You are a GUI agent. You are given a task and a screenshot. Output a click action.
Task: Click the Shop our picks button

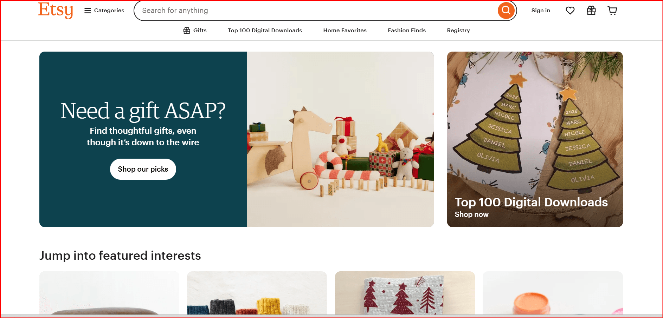pos(143,169)
